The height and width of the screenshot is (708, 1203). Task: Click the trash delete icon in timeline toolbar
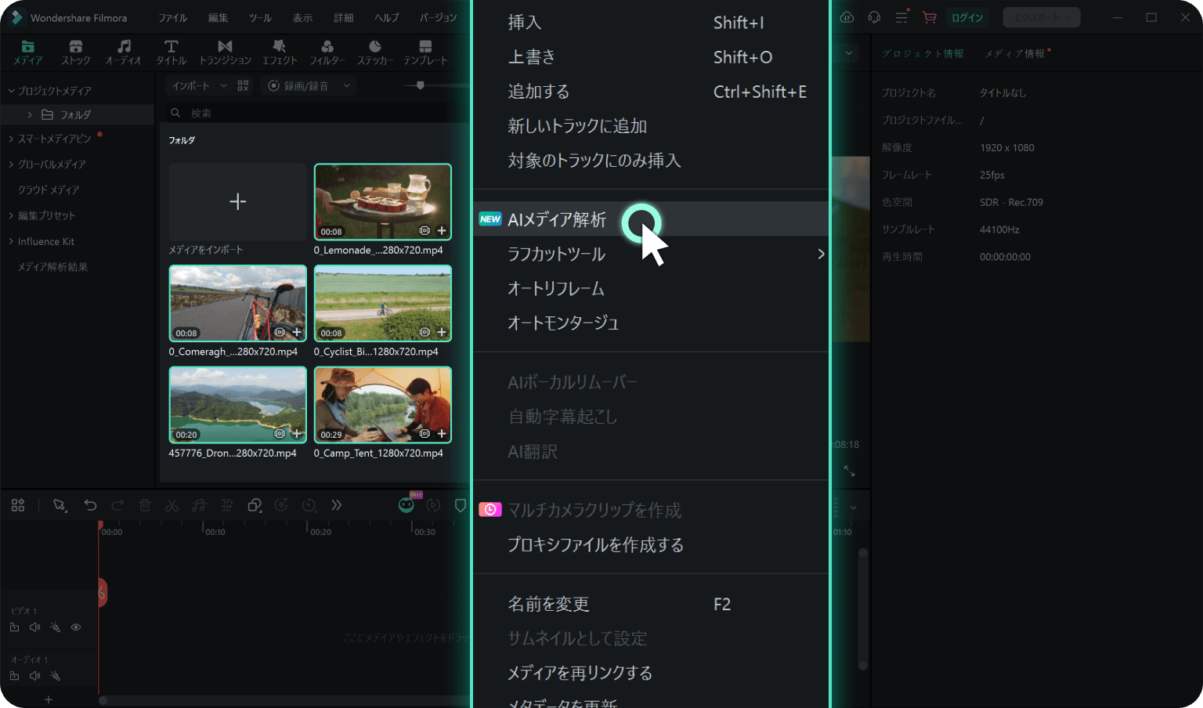pyautogui.click(x=145, y=505)
